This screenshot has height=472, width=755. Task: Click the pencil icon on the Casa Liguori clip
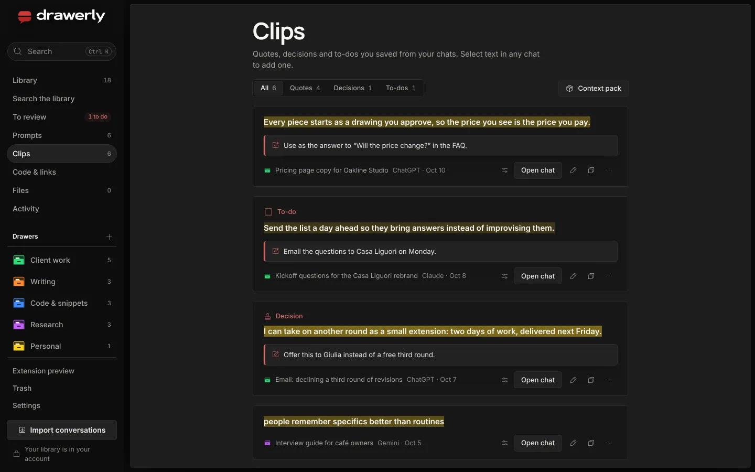pyautogui.click(x=574, y=276)
